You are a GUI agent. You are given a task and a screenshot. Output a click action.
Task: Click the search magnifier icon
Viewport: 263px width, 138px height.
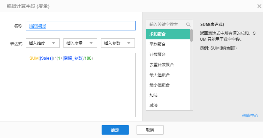click(188, 24)
